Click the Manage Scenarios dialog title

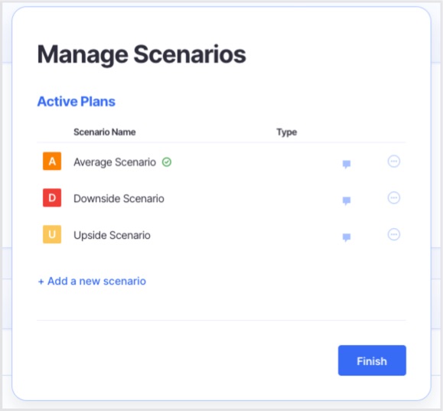click(142, 54)
